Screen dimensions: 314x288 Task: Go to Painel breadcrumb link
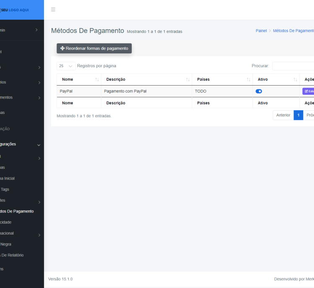(261, 31)
